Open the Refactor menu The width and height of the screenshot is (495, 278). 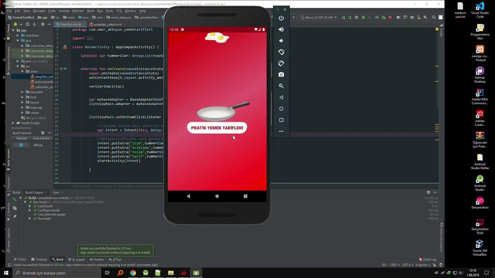78,11
